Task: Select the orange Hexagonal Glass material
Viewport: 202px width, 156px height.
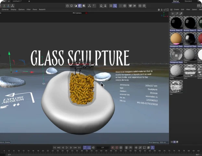Action: click(176, 40)
